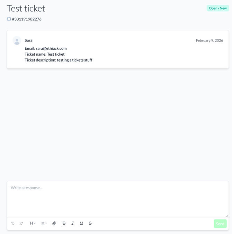Click the redo icon in the editor toolbar
232x234 pixels.
click(21, 223)
